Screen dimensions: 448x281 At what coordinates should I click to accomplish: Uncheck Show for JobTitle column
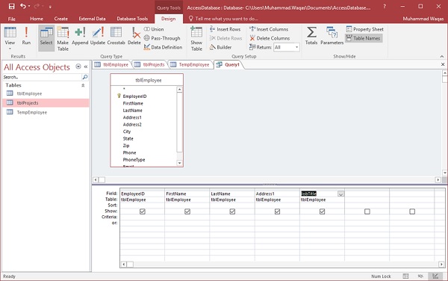pos(322,211)
